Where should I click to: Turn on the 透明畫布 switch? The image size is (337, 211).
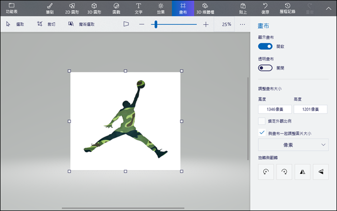265,68
